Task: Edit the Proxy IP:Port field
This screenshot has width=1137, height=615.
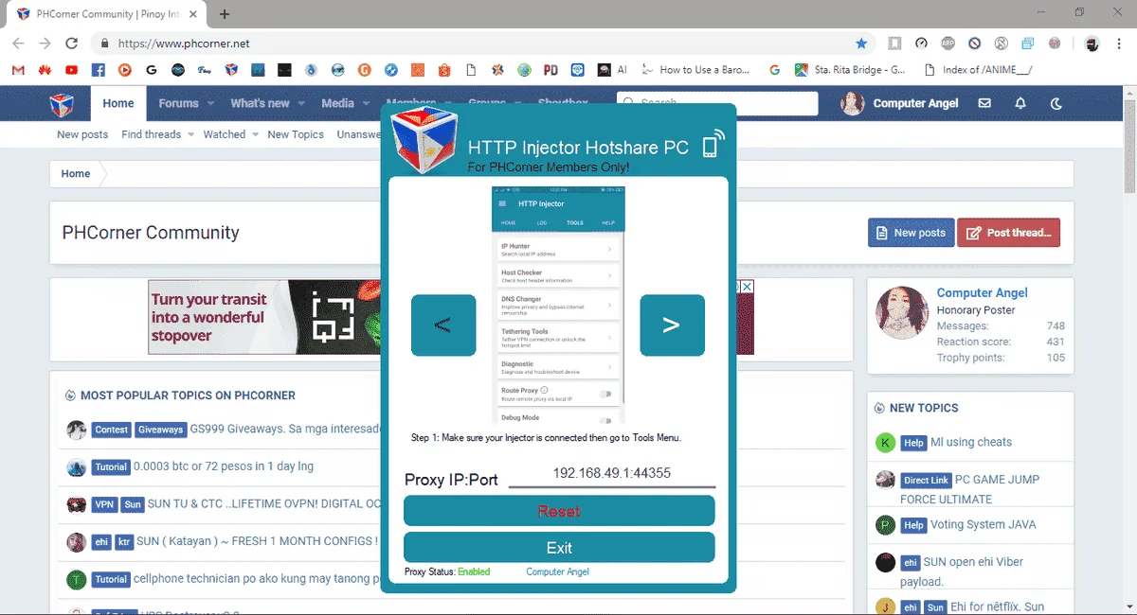Action: (612, 474)
